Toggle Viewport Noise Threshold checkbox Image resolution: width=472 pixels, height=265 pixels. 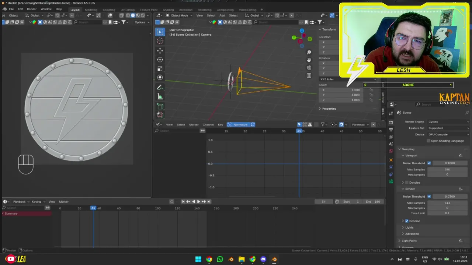[x=429, y=163]
